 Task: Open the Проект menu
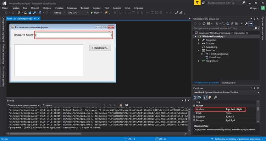pyautogui.click(x=35, y=8)
